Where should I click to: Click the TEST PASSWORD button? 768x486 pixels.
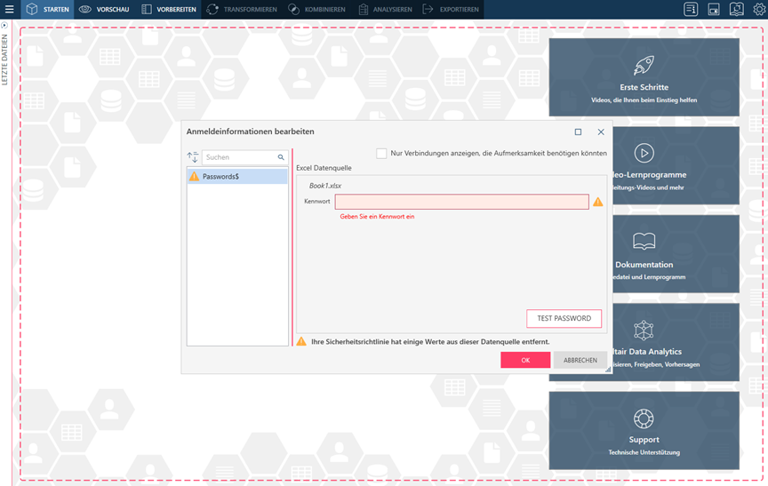(x=564, y=318)
